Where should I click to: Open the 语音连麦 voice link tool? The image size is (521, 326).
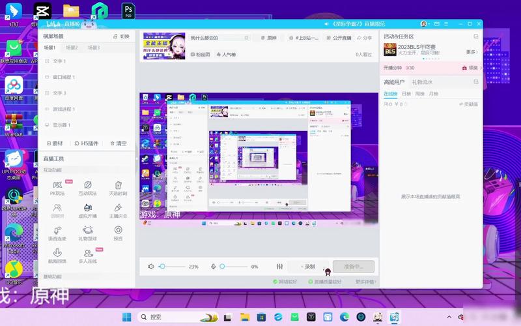coord(57,233)
